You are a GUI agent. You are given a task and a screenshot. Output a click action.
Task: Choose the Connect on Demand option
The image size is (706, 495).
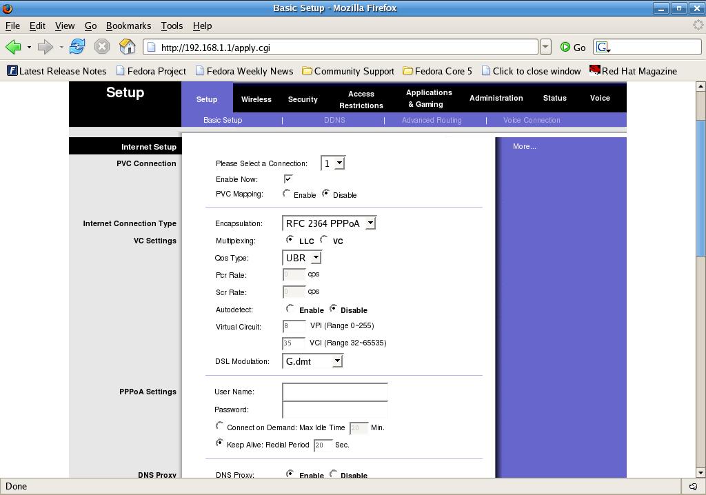pos(220,426)
